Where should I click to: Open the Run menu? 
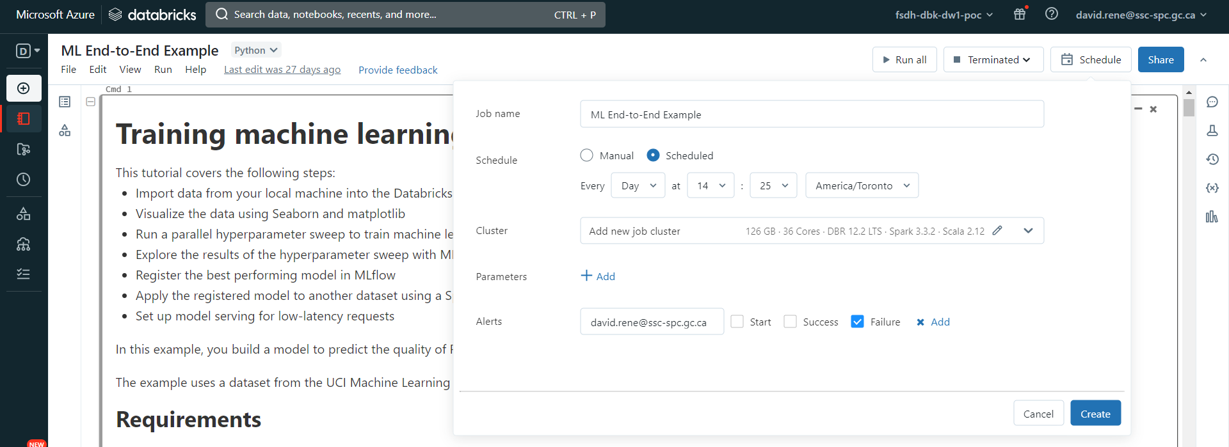[163, 70]
